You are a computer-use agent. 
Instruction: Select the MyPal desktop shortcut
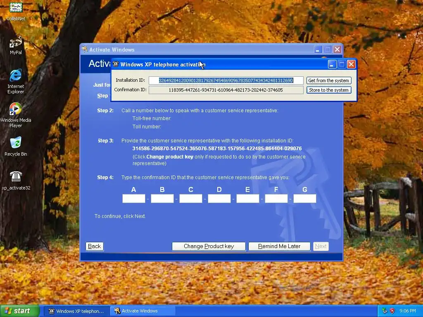(16, 45)
